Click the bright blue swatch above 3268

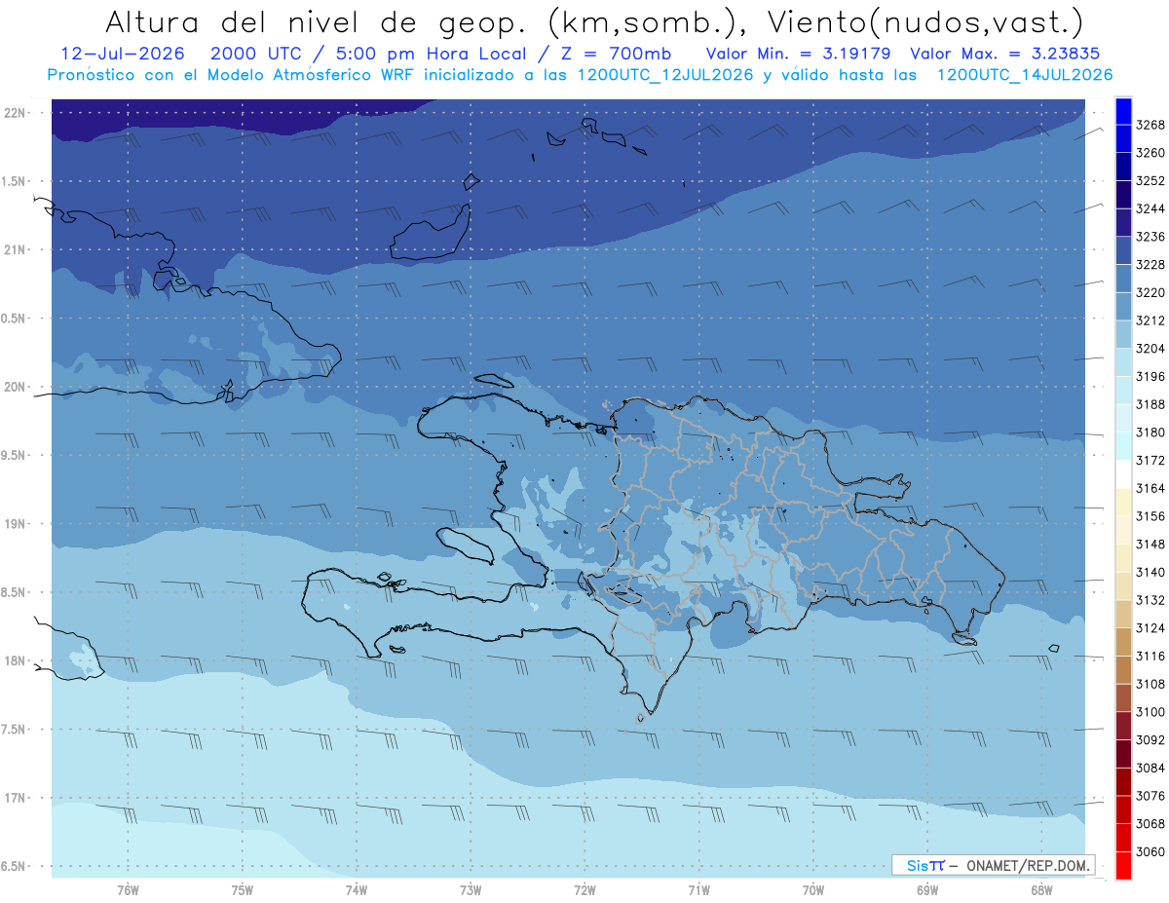tap(1122, 109)
